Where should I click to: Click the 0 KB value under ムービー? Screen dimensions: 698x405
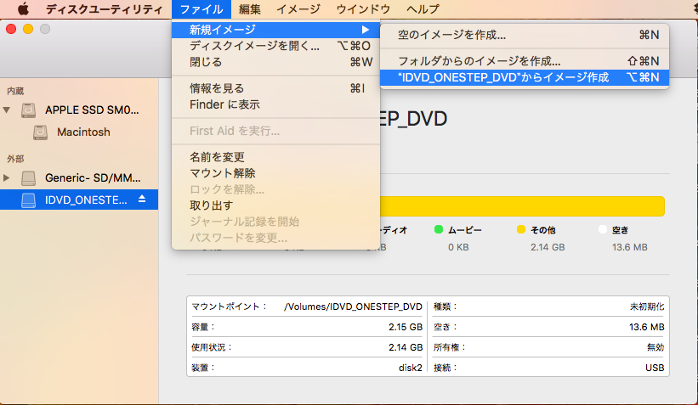(x=458, y=248)
